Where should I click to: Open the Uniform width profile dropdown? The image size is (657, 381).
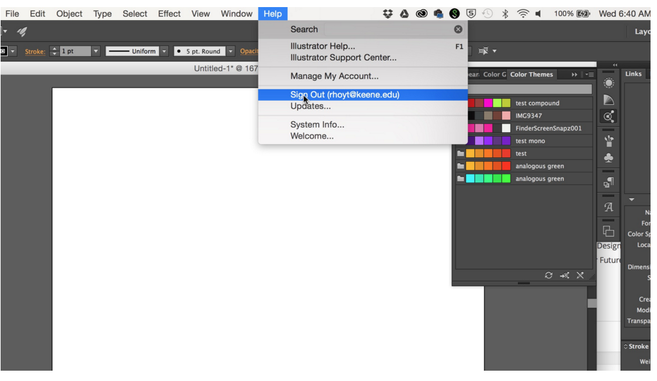click(164, 51)
